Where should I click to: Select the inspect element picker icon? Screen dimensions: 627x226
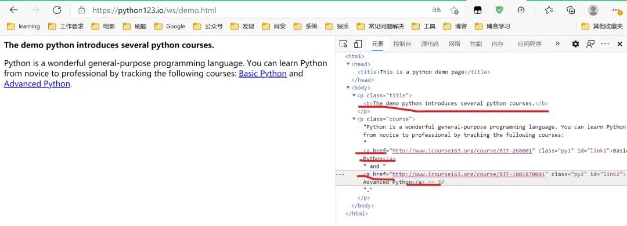[x=343, y=44]
